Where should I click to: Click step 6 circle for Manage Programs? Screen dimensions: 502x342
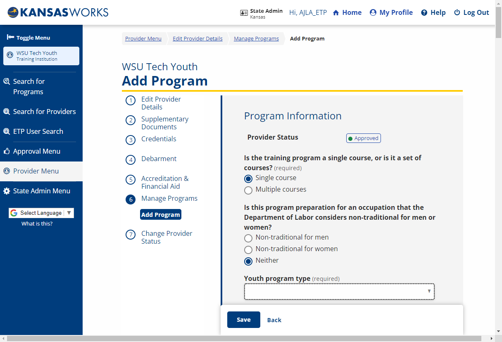coord(131,199)
